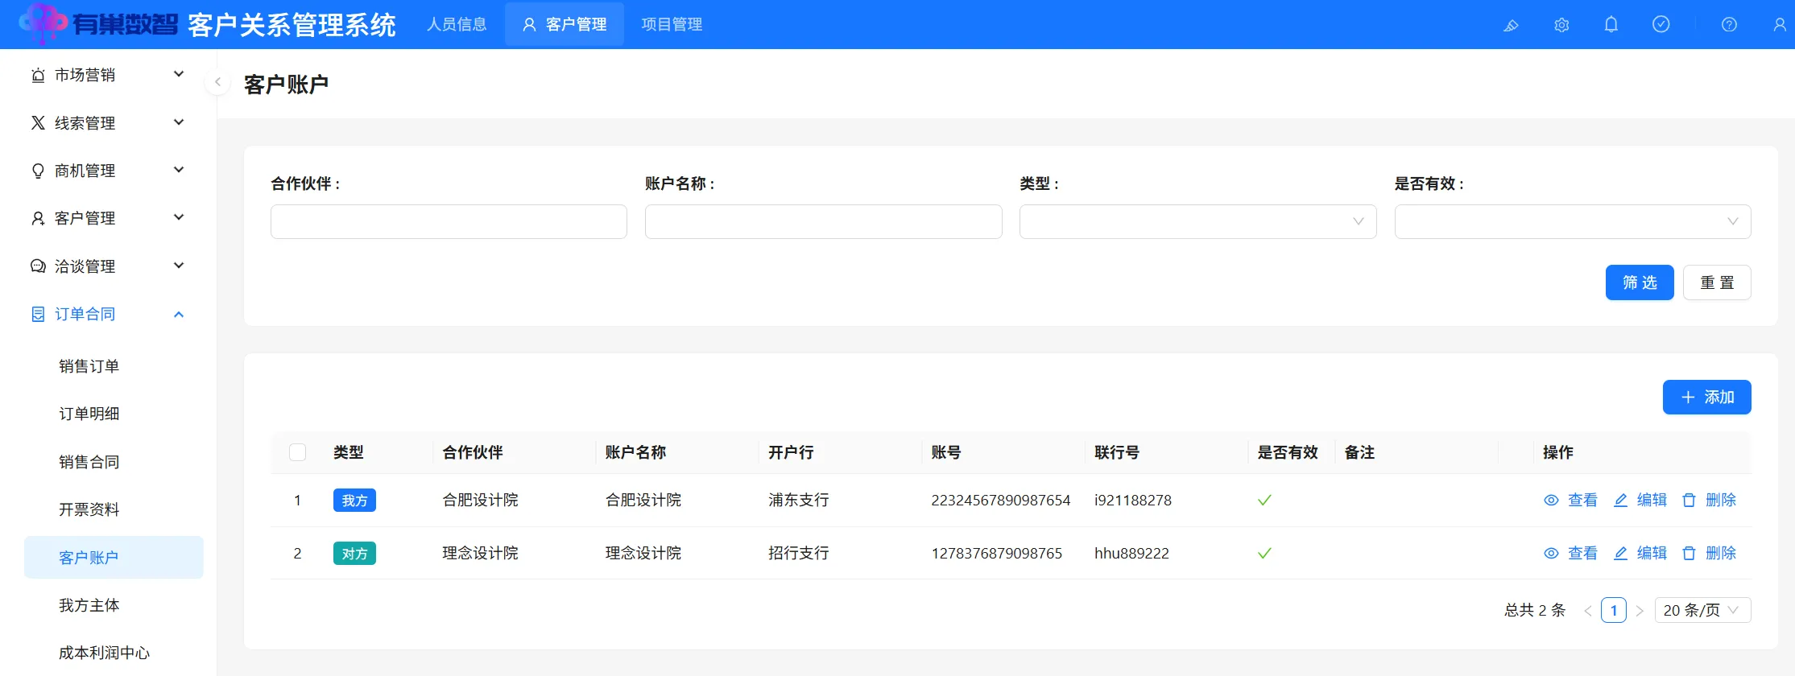Click the 类型 column header
Screen dimensions: 1795x676
coord(349,452)
